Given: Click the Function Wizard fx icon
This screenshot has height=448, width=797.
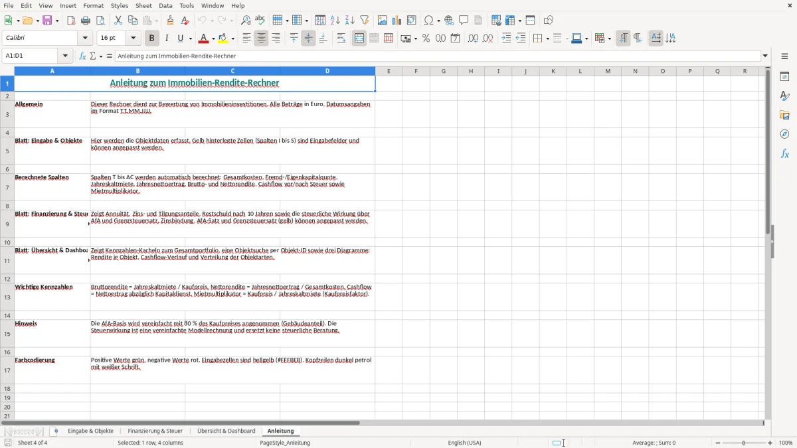Looking at the screenshot, I should (x=82, y=56).
